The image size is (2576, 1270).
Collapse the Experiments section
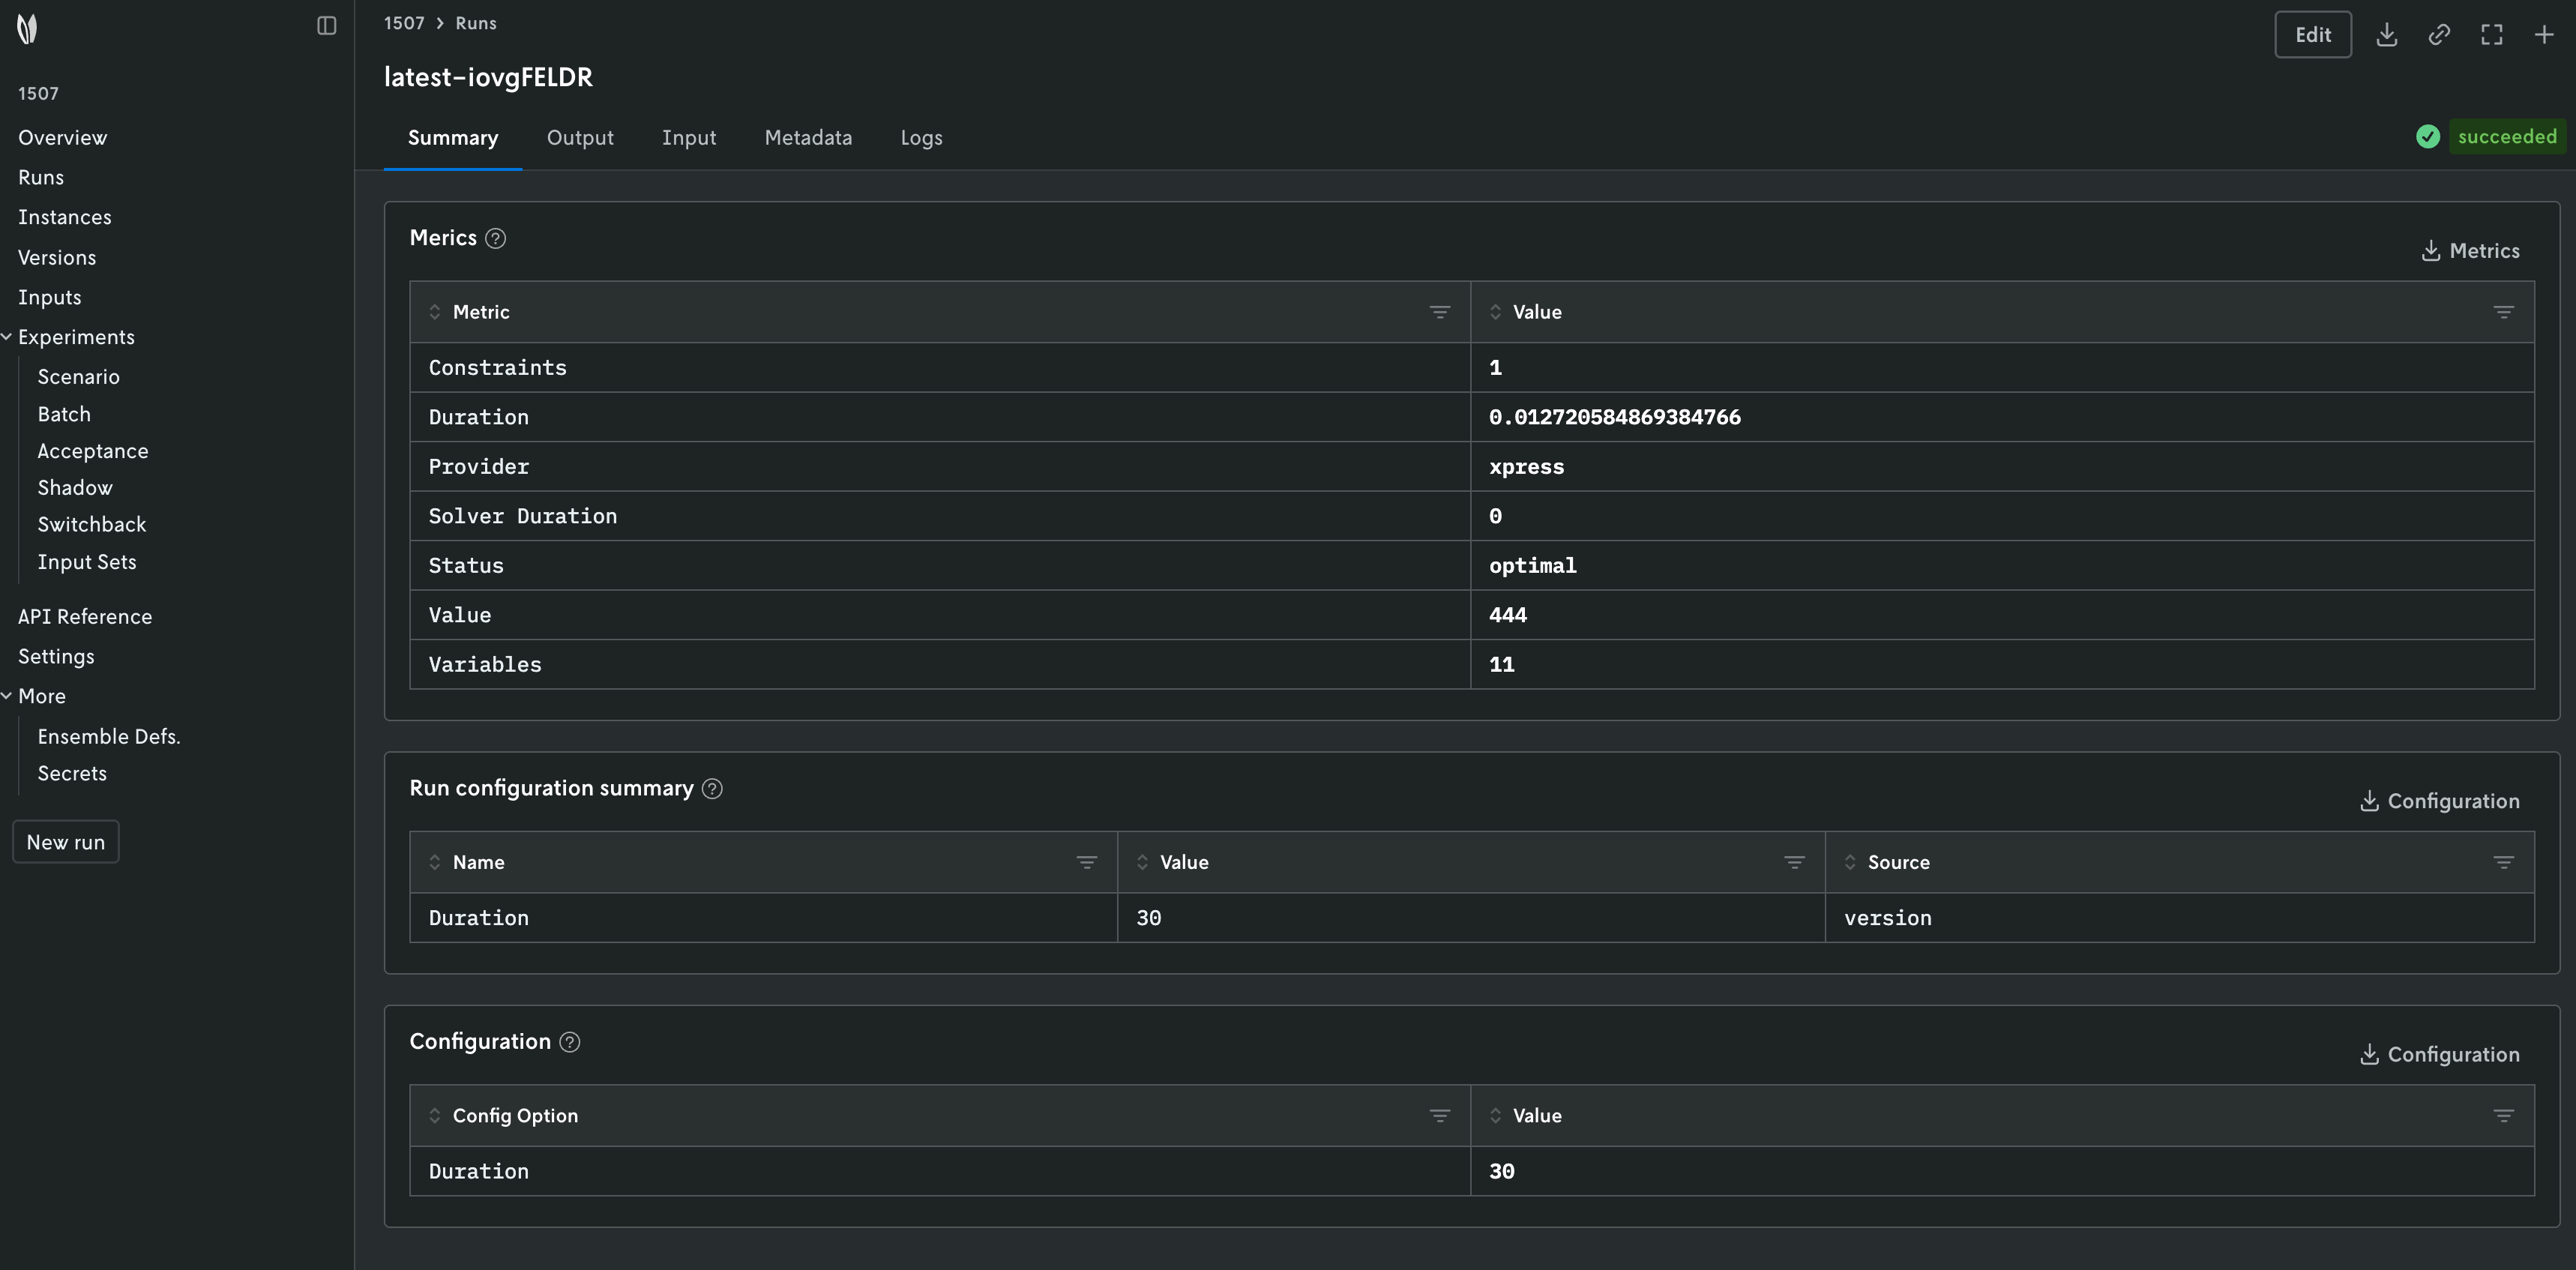pyautogui.click(x=7, y=337)
